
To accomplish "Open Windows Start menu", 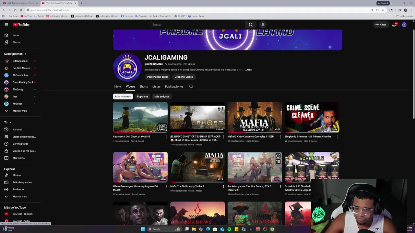I will [x=143, y=229].
